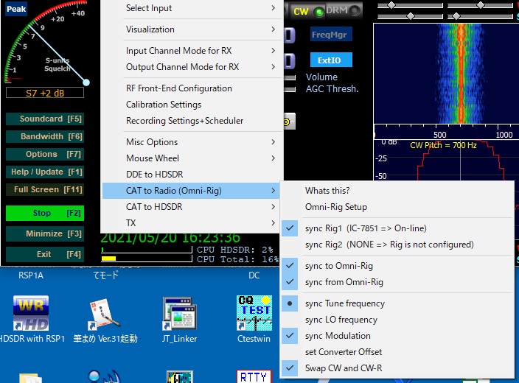Toggle sync to Omni-Rig option

click(x=397, y=266)
